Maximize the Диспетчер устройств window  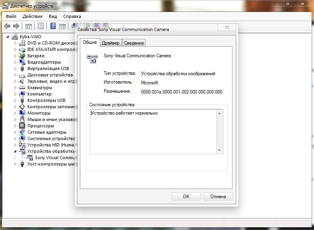(288, 4)
